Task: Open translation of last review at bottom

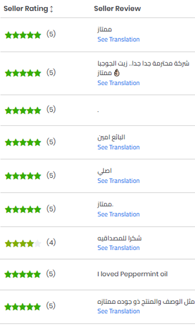Action: (119, 311)
